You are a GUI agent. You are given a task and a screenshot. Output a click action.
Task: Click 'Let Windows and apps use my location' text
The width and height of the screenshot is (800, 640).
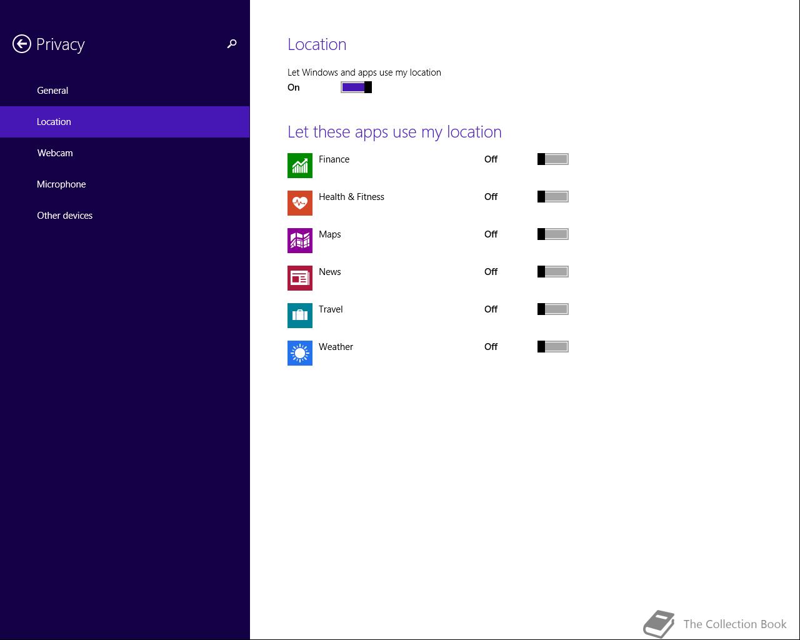[x=364, y=72]
